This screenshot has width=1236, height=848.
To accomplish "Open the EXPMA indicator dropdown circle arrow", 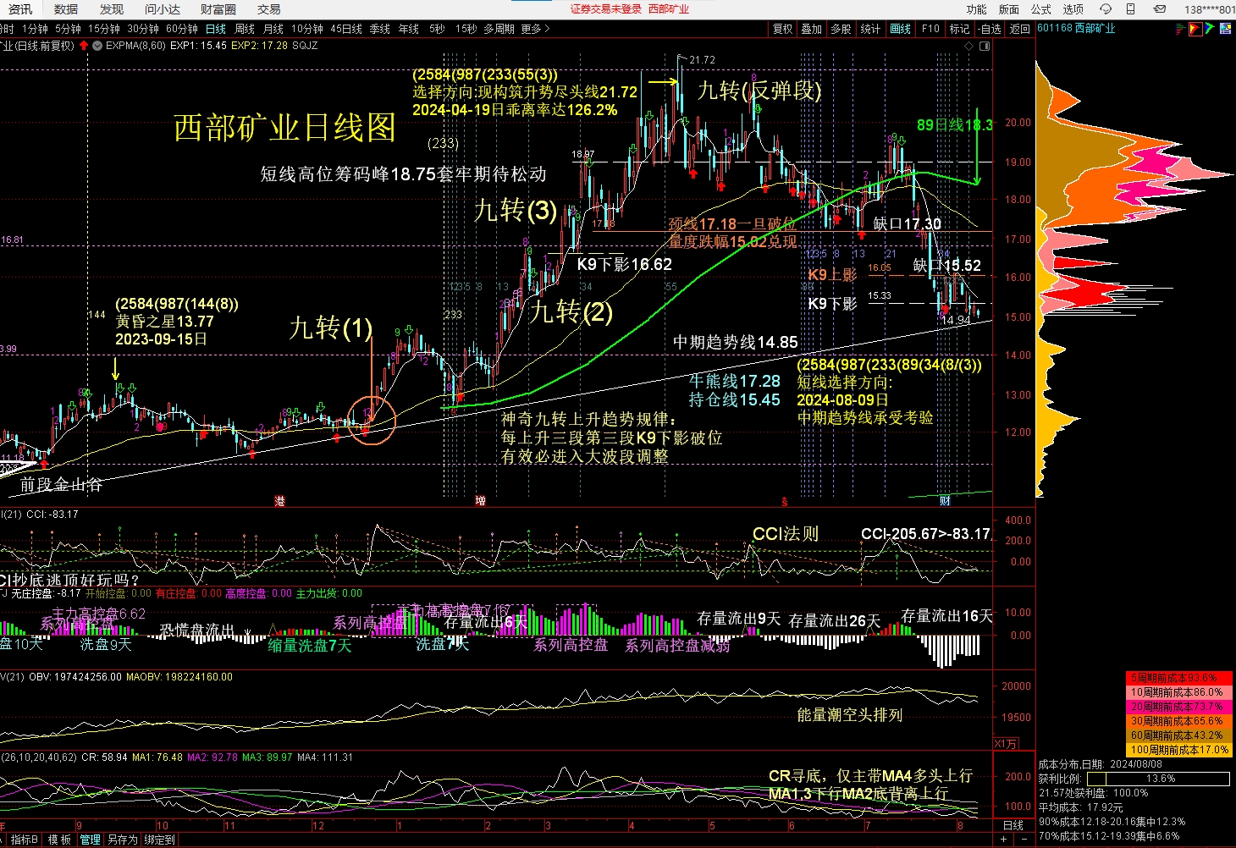I will (97, 46).
